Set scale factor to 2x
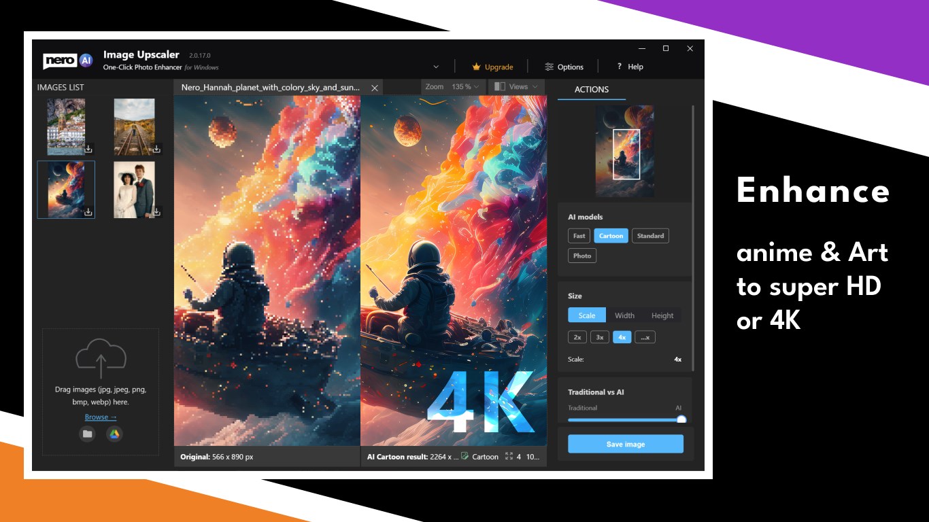The height and width of the screenshot is (522, 929). 577,337
